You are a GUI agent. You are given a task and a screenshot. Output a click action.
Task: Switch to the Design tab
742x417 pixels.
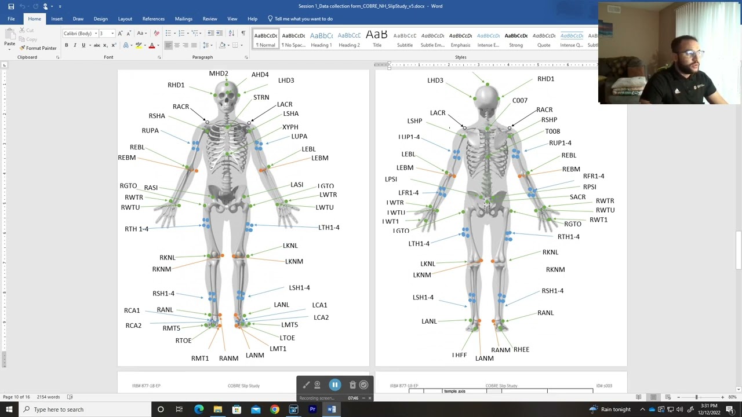click(x=101, y=19)
